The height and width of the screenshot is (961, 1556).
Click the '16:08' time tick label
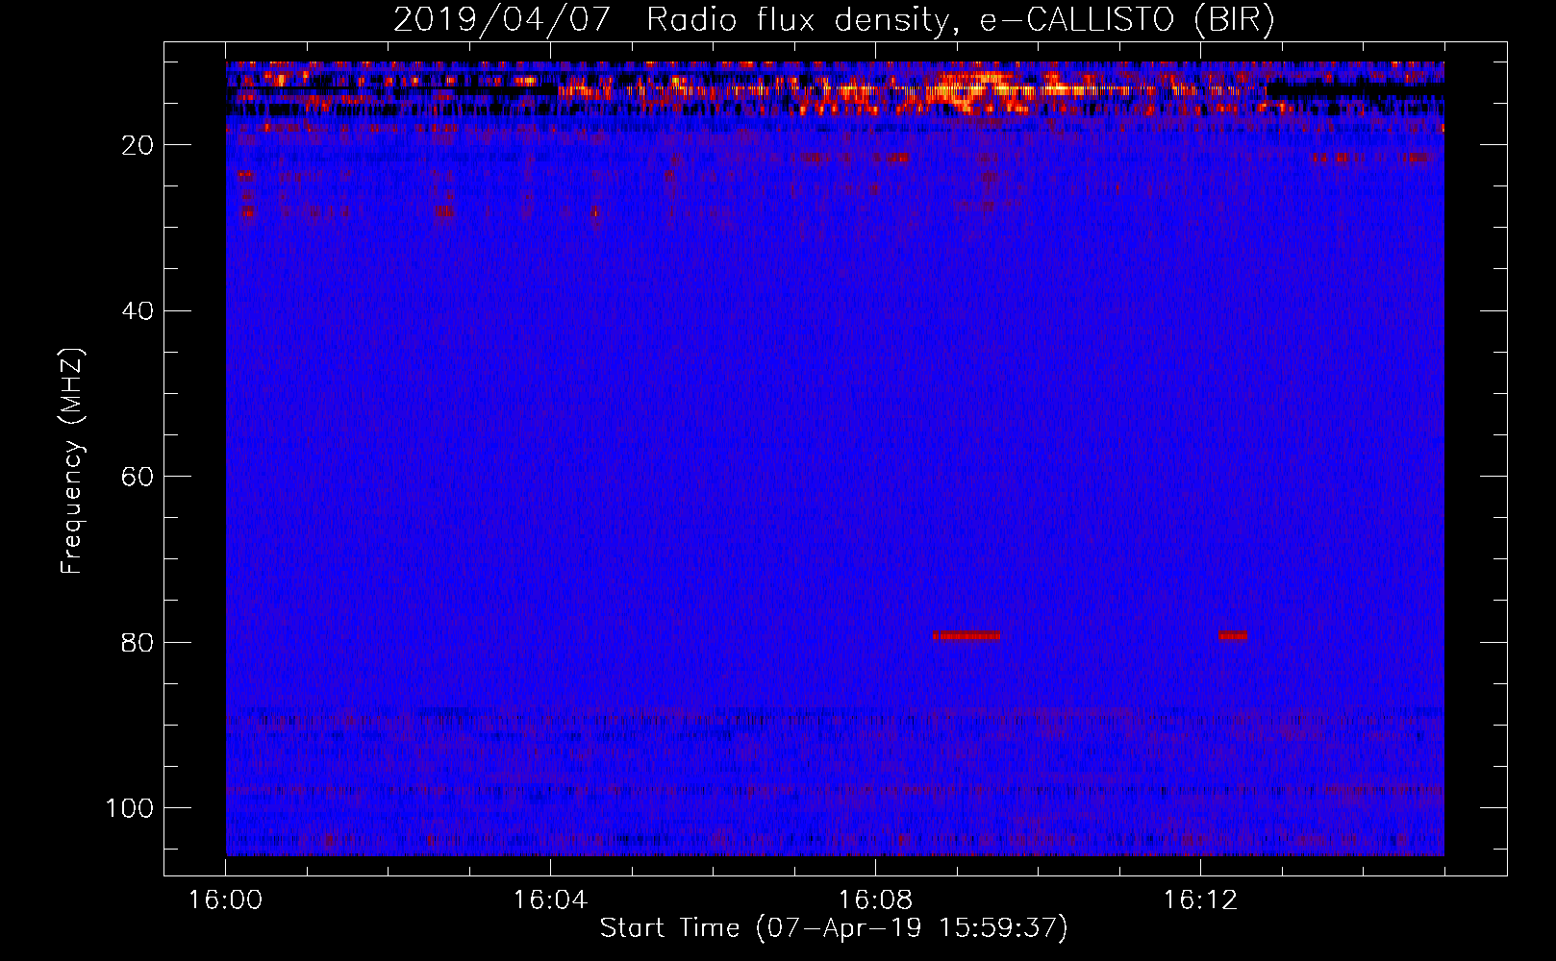tap(875, 900)
